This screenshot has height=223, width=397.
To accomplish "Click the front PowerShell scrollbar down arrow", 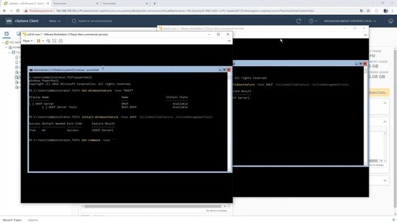I will tap(230, 170).
